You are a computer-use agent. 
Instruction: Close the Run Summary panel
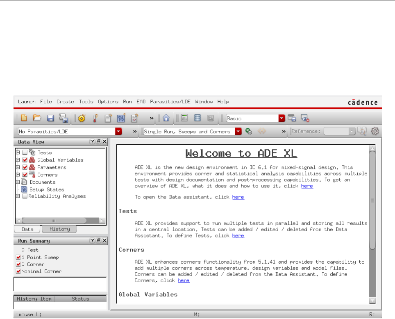click(x=104, y=241)
